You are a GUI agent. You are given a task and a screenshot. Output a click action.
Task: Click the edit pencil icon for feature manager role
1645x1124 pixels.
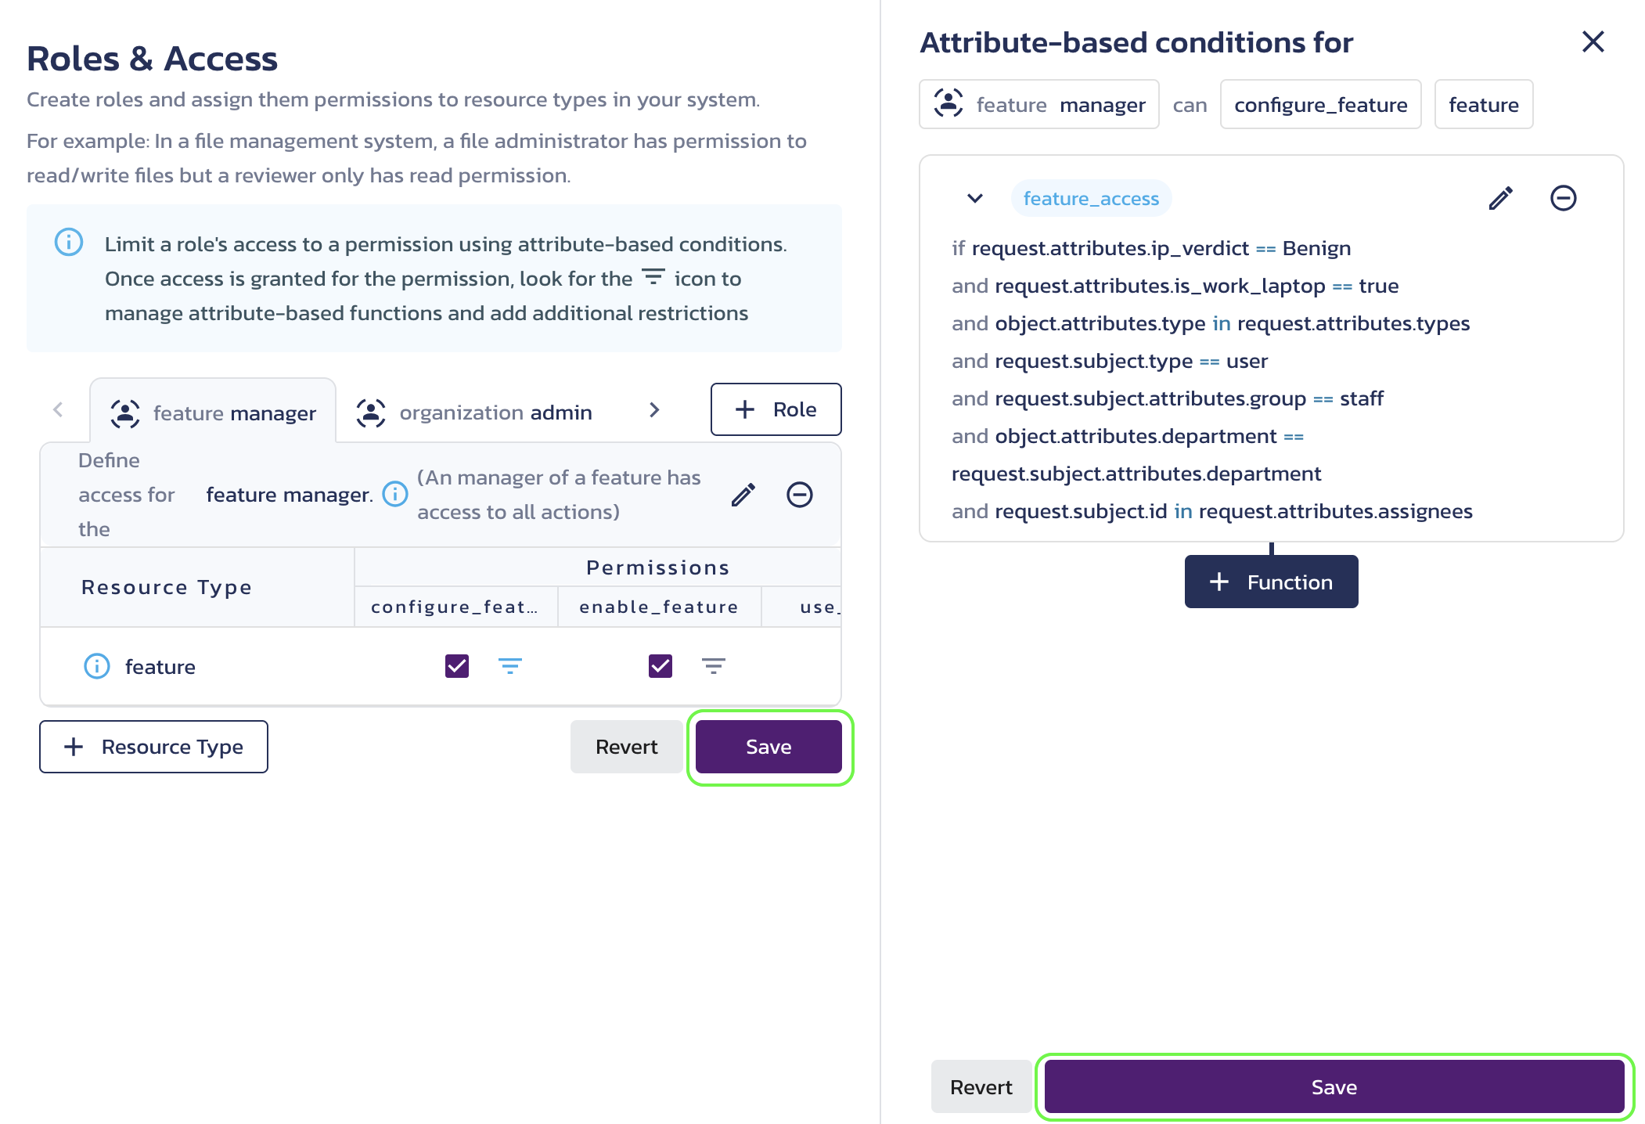point(743,492)
